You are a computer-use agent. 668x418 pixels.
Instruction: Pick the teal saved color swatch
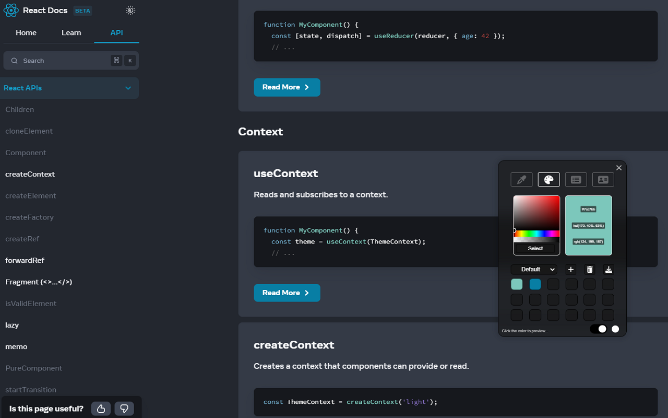pos(517,284)
